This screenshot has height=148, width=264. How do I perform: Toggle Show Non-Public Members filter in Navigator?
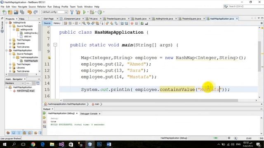(24, 133)
